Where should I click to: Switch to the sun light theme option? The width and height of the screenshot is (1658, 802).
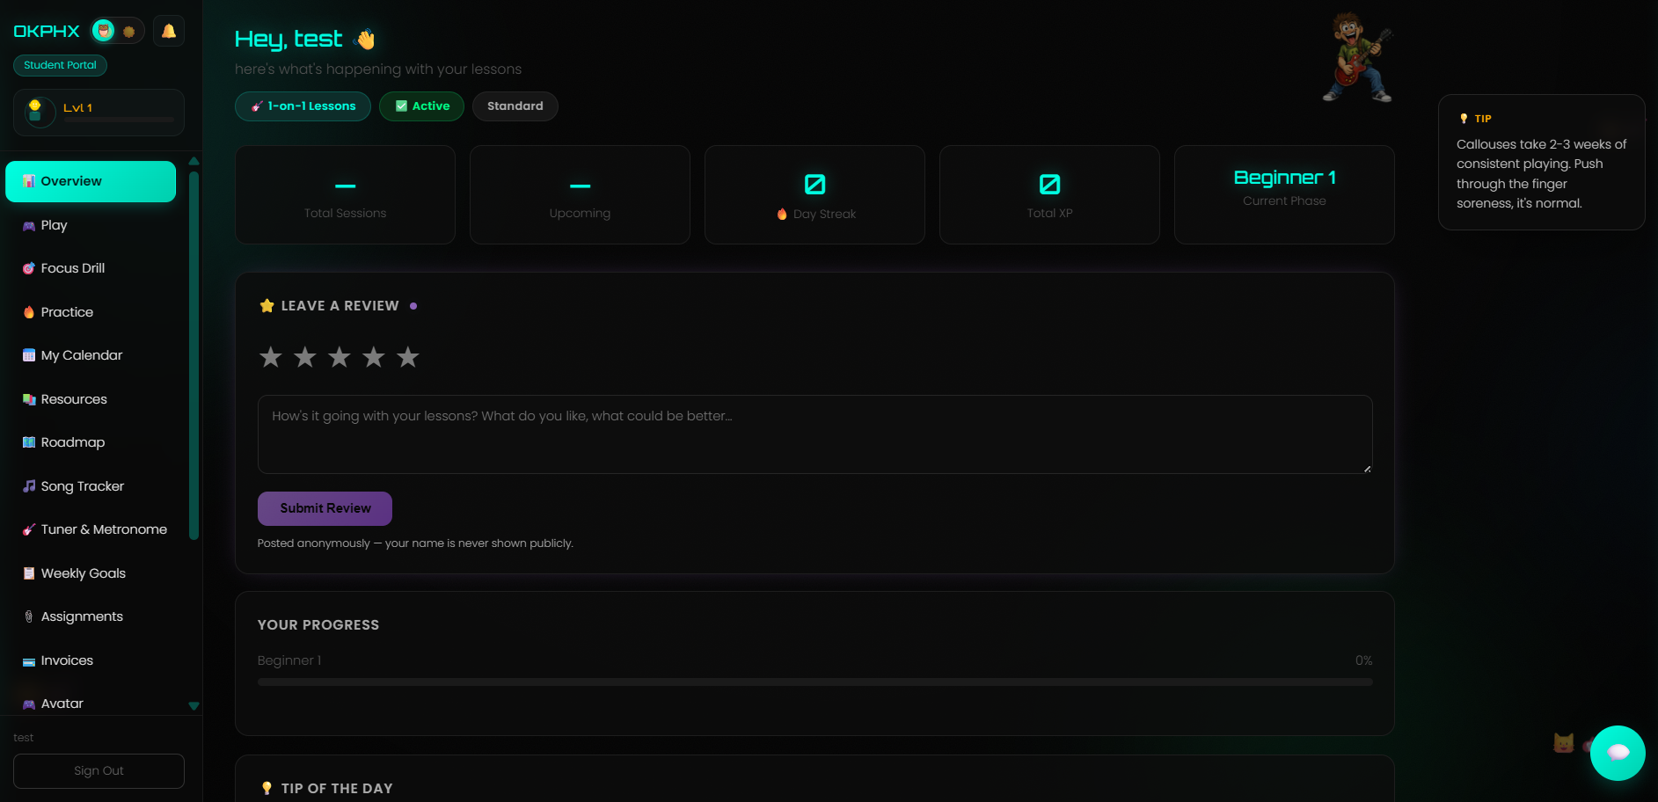[129, 32]
